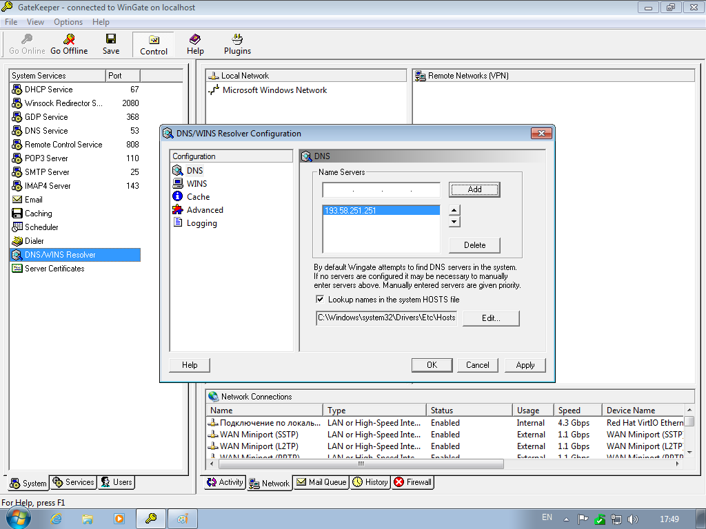
Task: Click the Network Connections horizontal scrollbar
Action: point(361,464)
